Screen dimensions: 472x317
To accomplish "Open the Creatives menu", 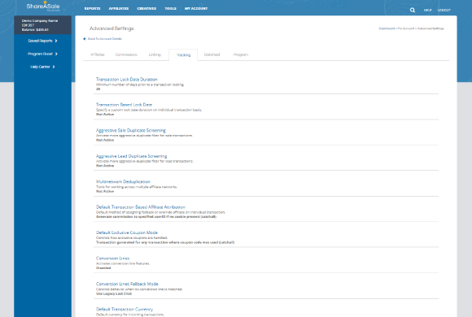I will point(146,8).
